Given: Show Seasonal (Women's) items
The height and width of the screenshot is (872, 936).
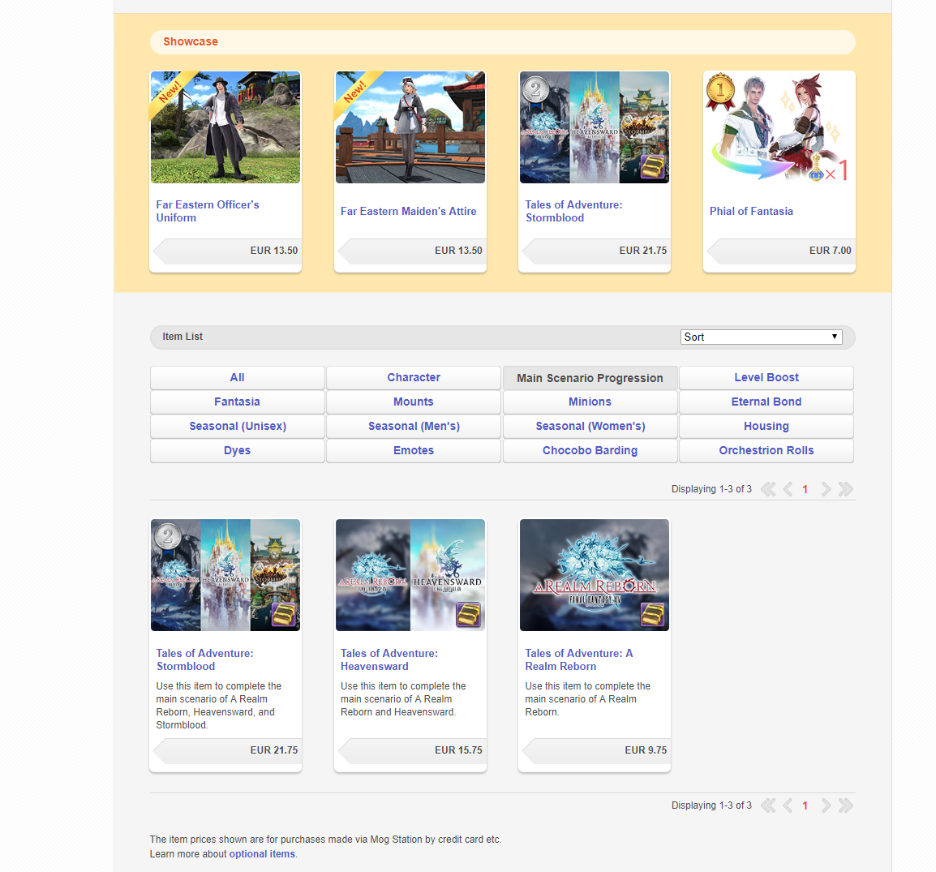Looking at the screenshot, I should point(590,427).
